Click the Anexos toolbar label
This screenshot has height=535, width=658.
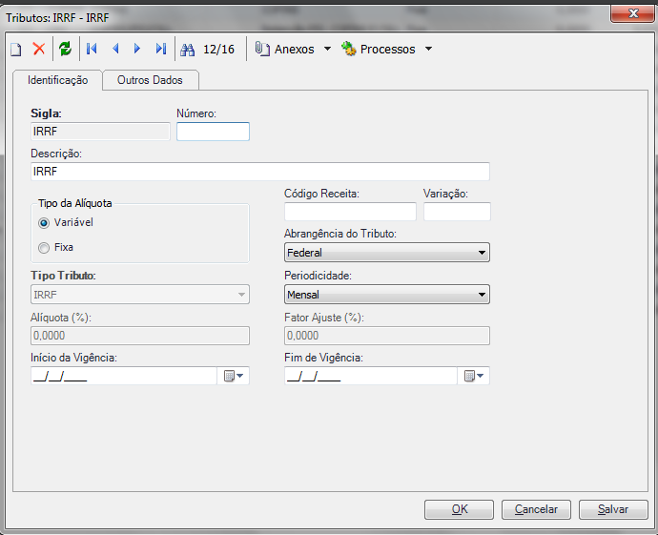point(294,49)
